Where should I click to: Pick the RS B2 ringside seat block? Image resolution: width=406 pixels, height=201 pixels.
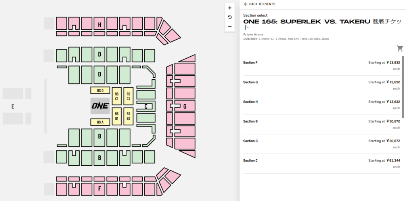click(x=128, y=116)
